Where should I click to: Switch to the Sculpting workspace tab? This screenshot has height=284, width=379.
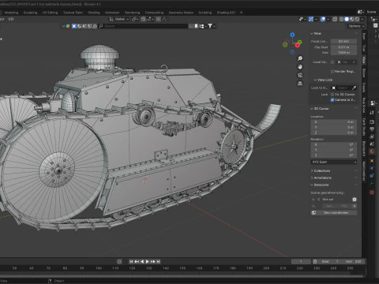coord(30,13)
